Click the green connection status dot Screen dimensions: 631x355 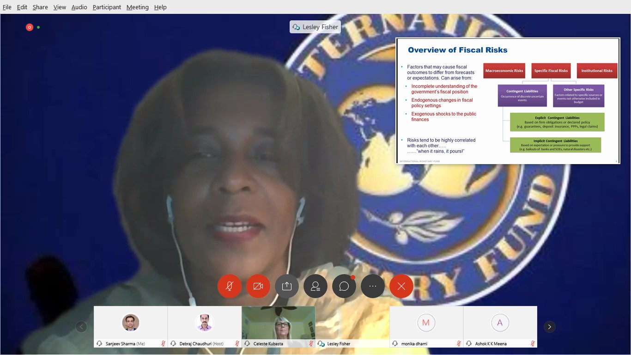click(38, 27)
